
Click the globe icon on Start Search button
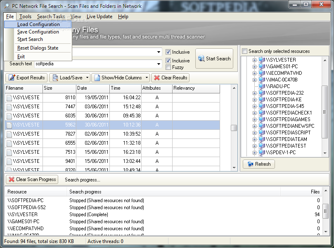click(201, 58)
